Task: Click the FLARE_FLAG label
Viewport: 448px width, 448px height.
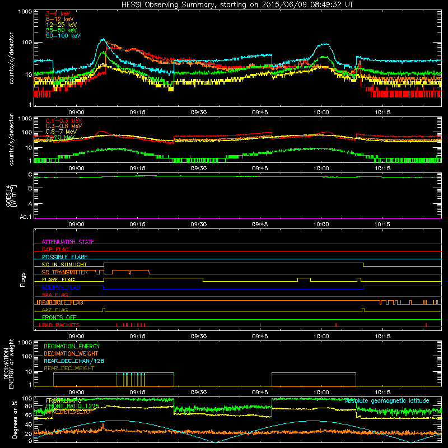Action: coord(58,279)
